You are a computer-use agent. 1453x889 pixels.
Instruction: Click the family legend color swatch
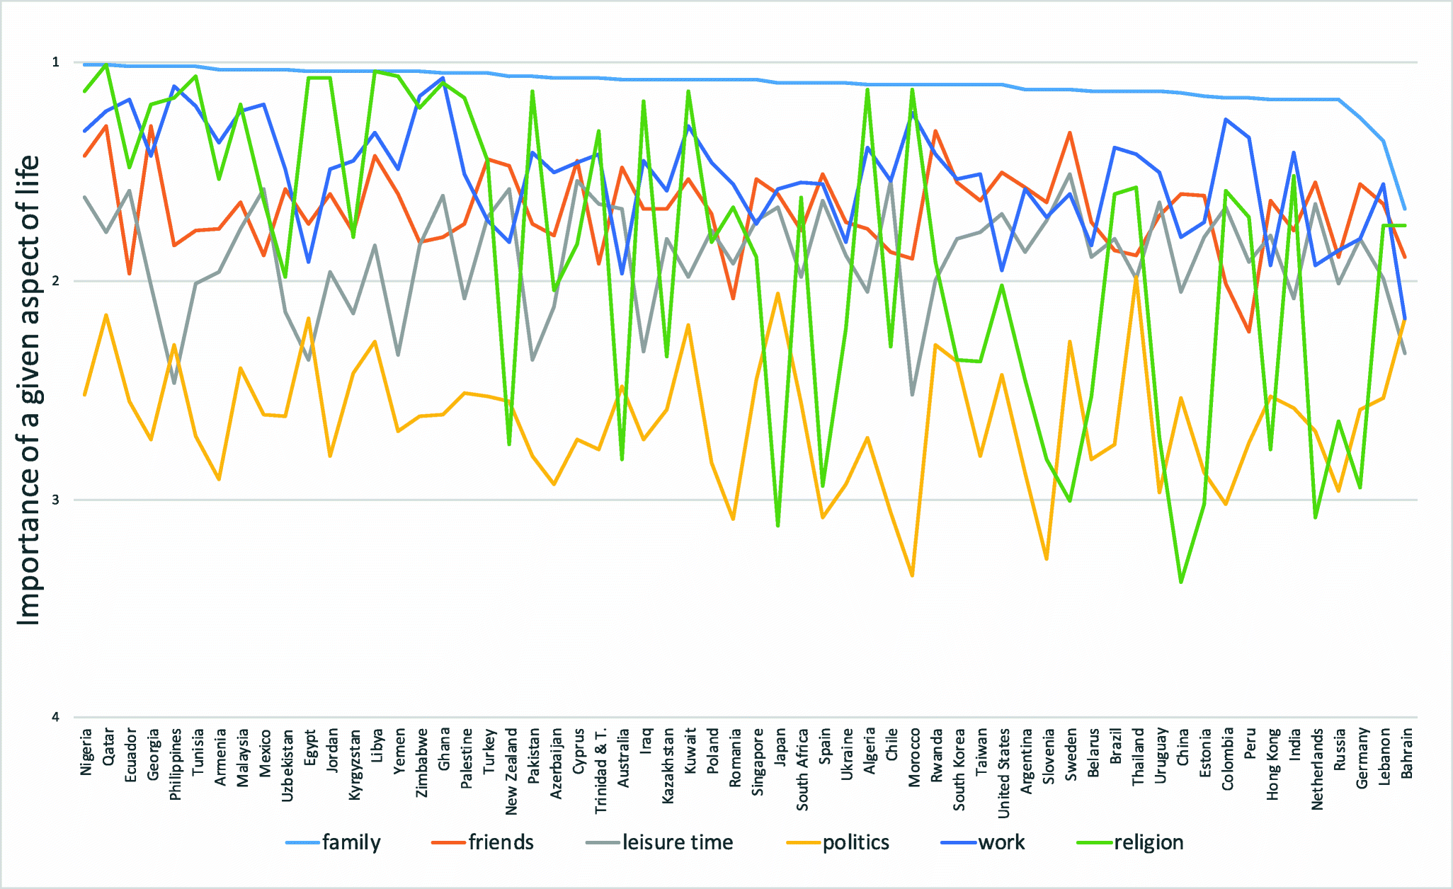tap(303, 843)
